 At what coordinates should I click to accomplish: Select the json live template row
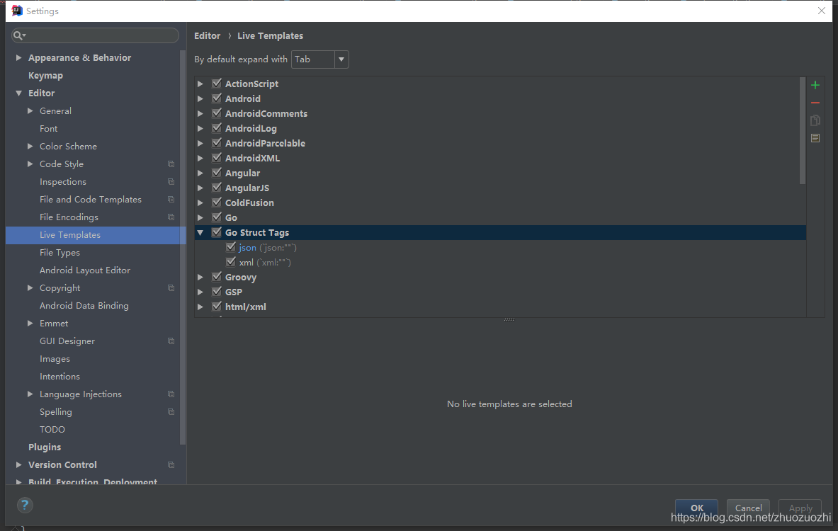(x=500, y=247)
